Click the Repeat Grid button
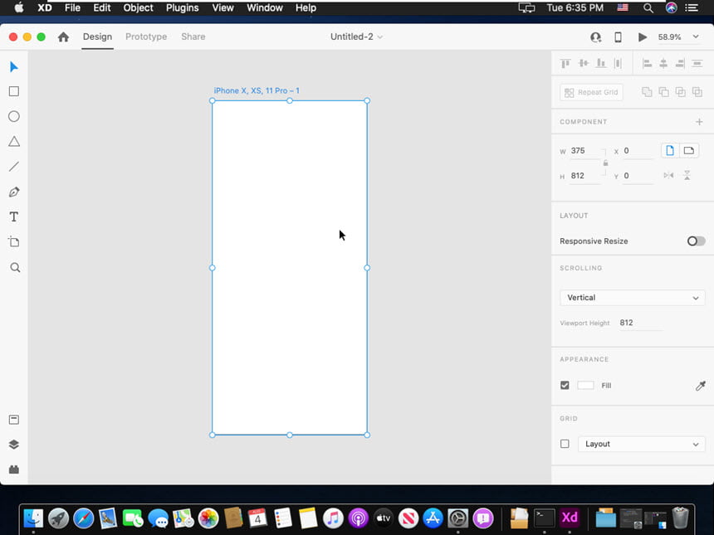Image resolution: width=714 pixels, height=535 pixels. (x=591, y=92)
